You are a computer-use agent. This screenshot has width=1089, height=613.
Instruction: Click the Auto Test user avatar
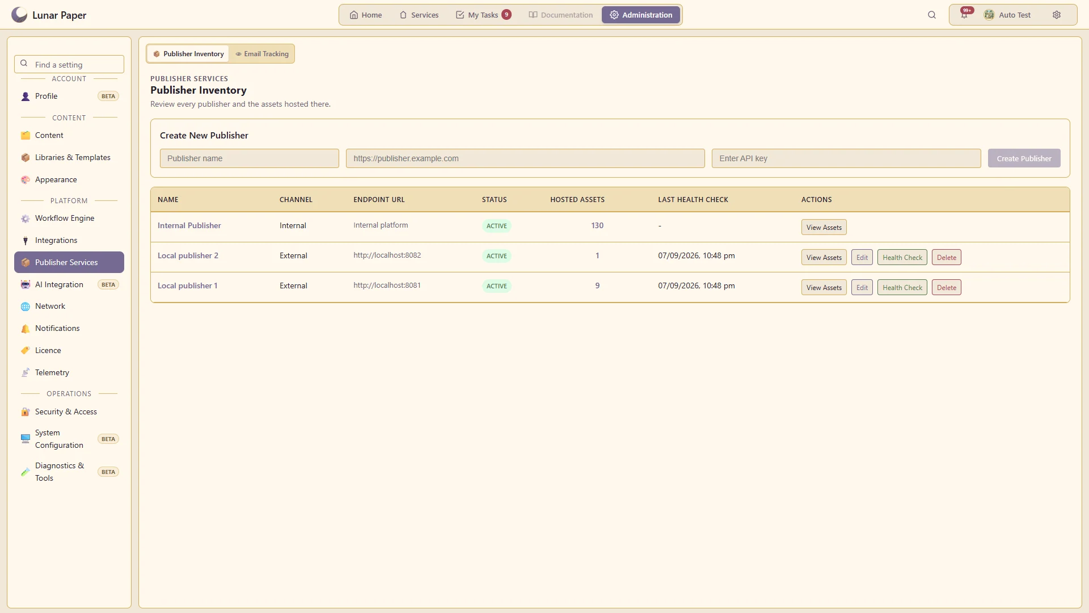[989, 15]
